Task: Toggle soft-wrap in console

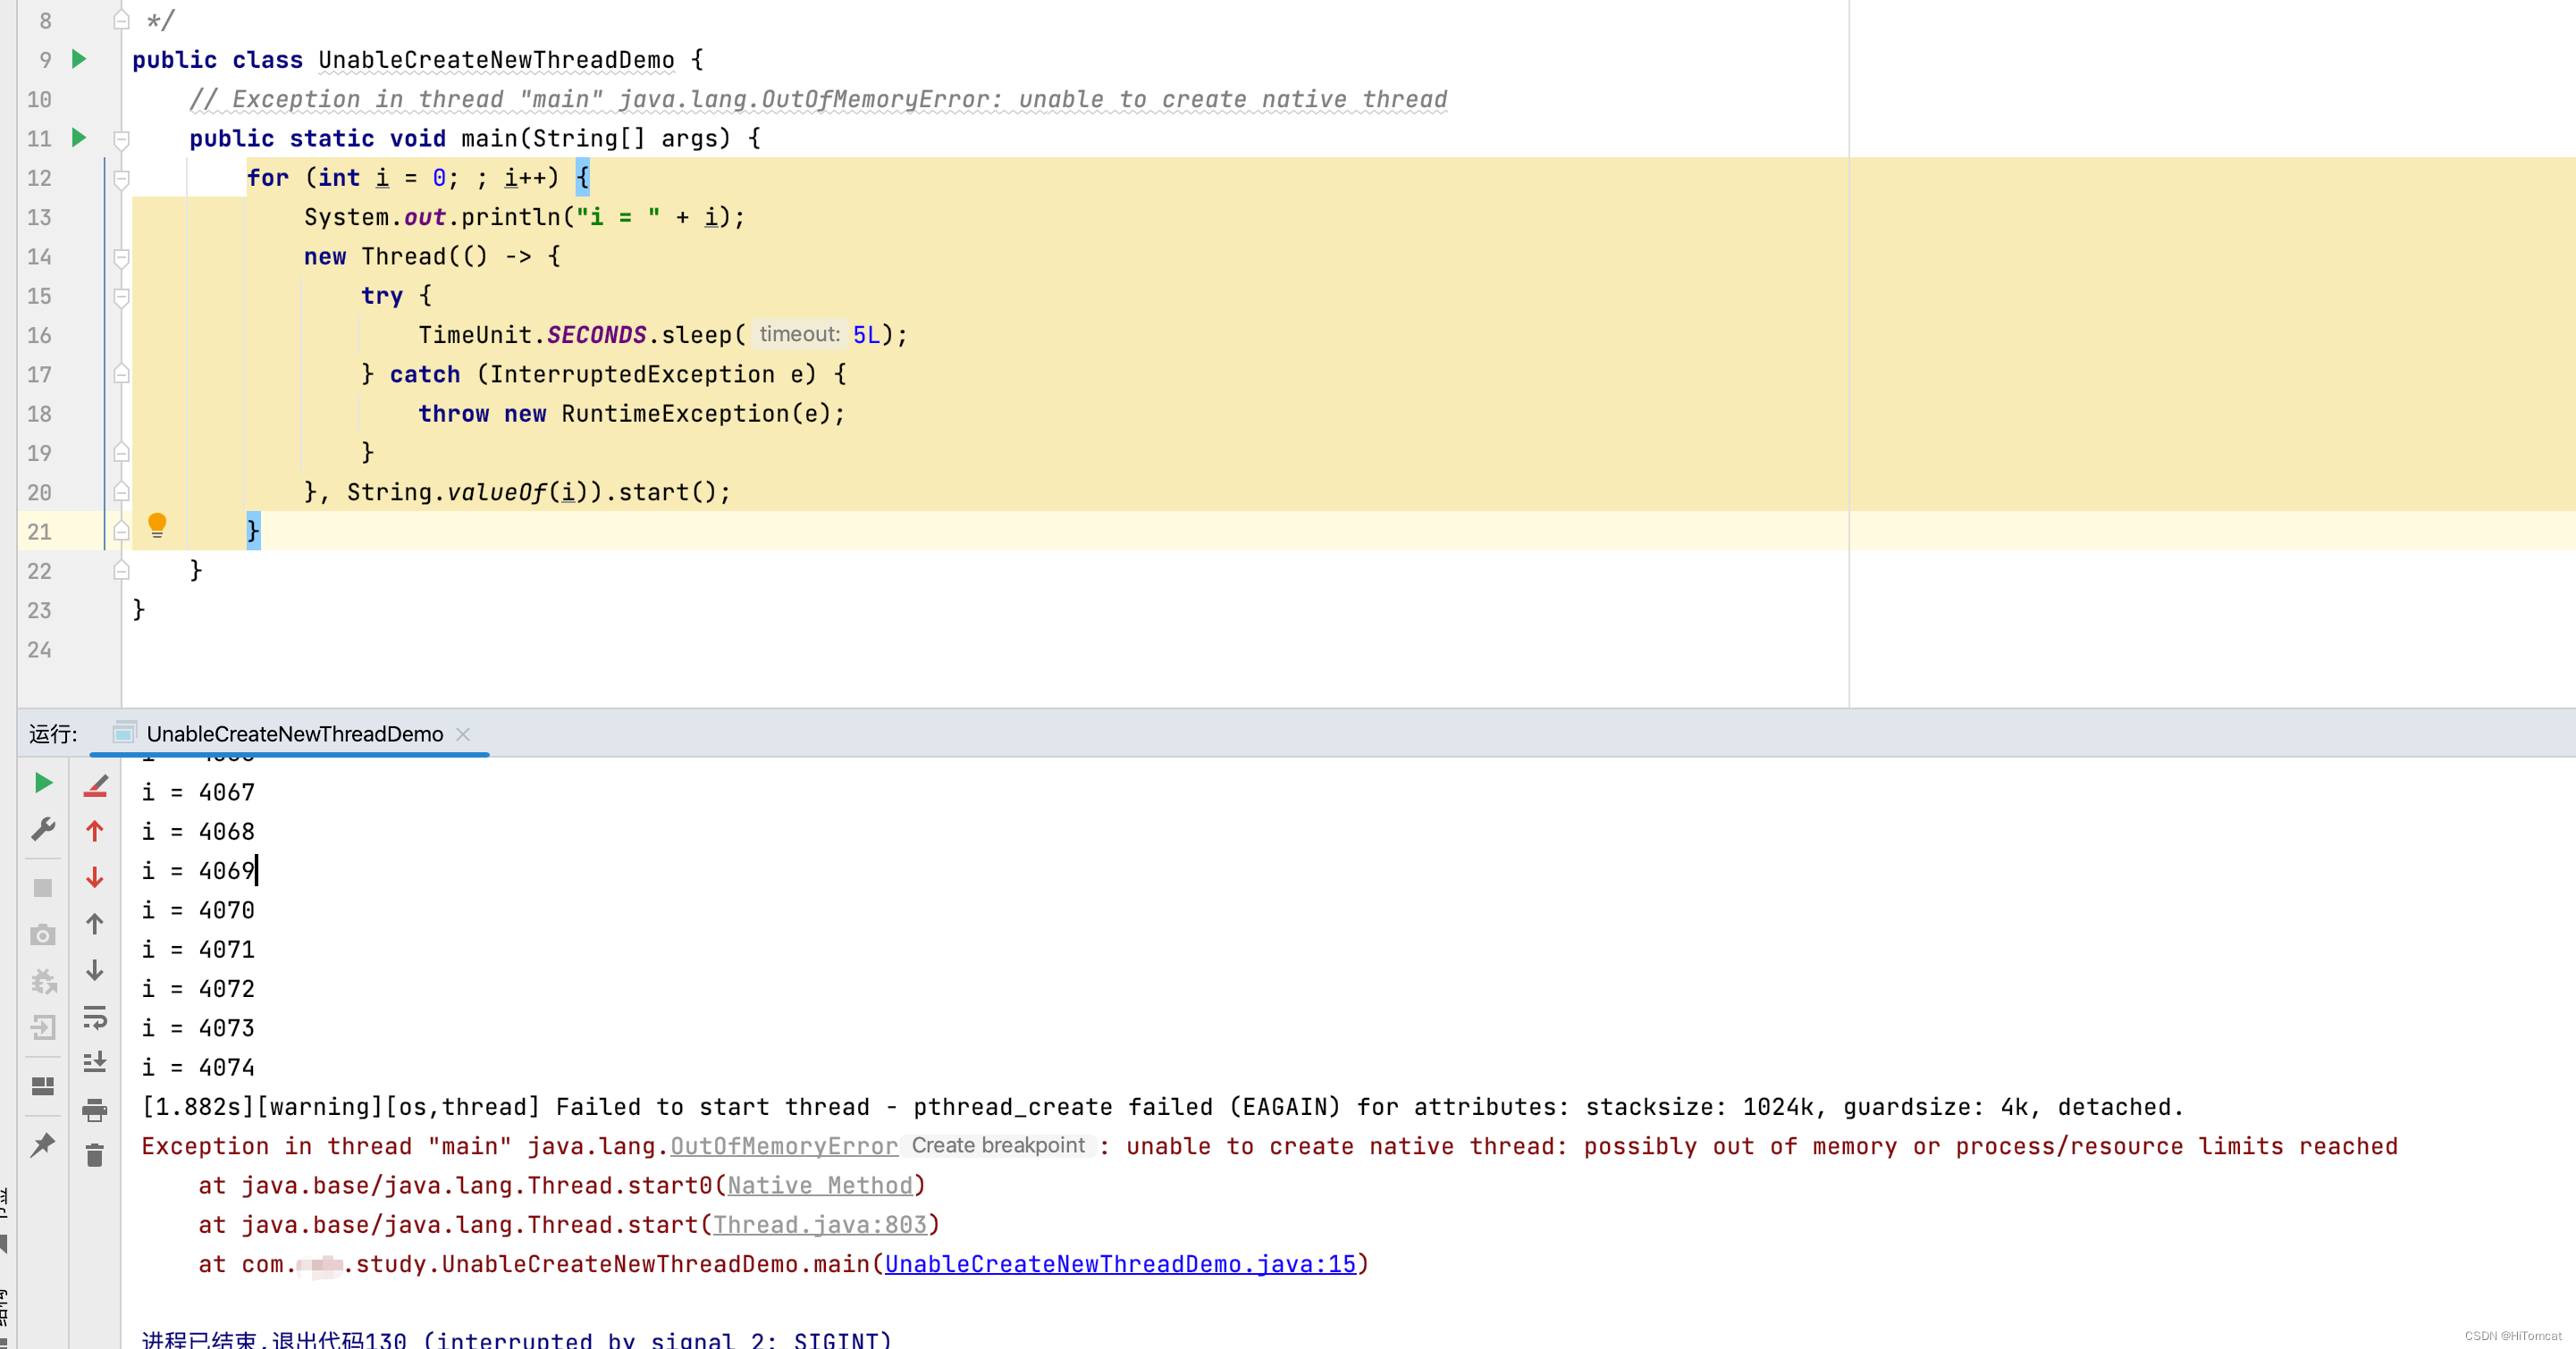Action: click(x=95, y=1018)
